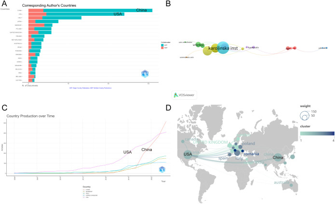Click the cluster color gradient bar
335x204 pixels.
pos(317,134)
